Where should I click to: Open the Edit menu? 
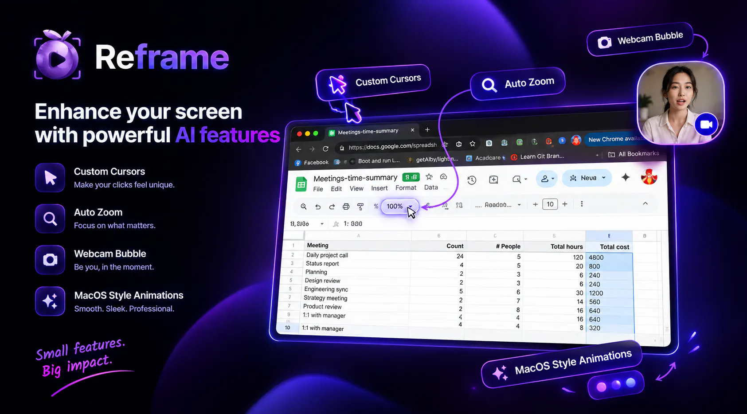point(336,189)
